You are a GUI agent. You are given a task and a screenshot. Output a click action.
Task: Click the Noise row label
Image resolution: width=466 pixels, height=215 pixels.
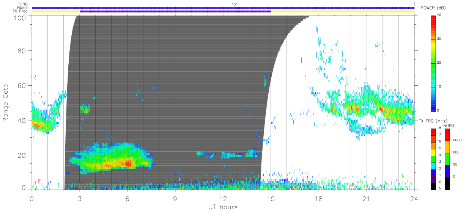tap(23, 8)
